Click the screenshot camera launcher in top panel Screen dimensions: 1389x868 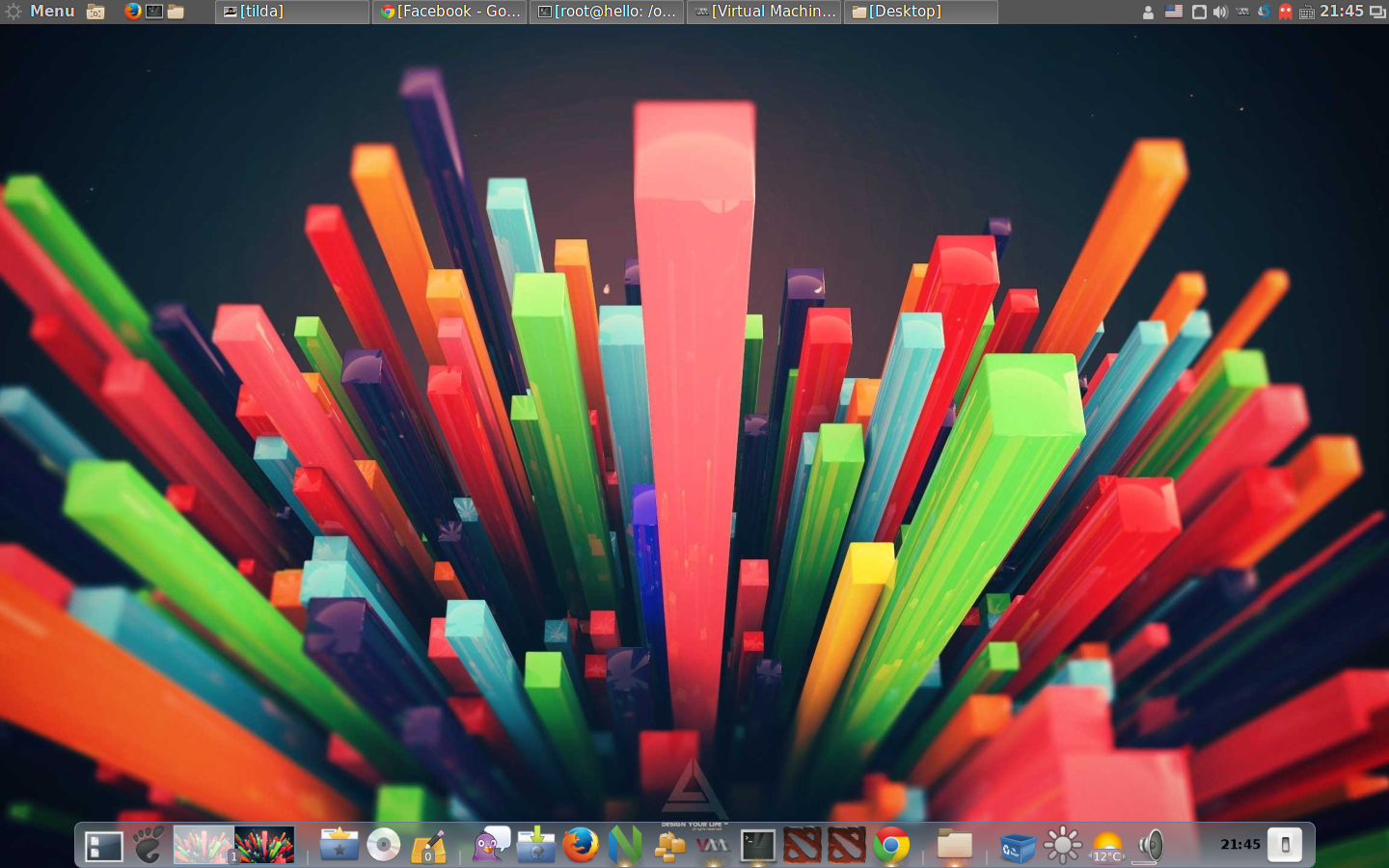(x=95, y=12)
